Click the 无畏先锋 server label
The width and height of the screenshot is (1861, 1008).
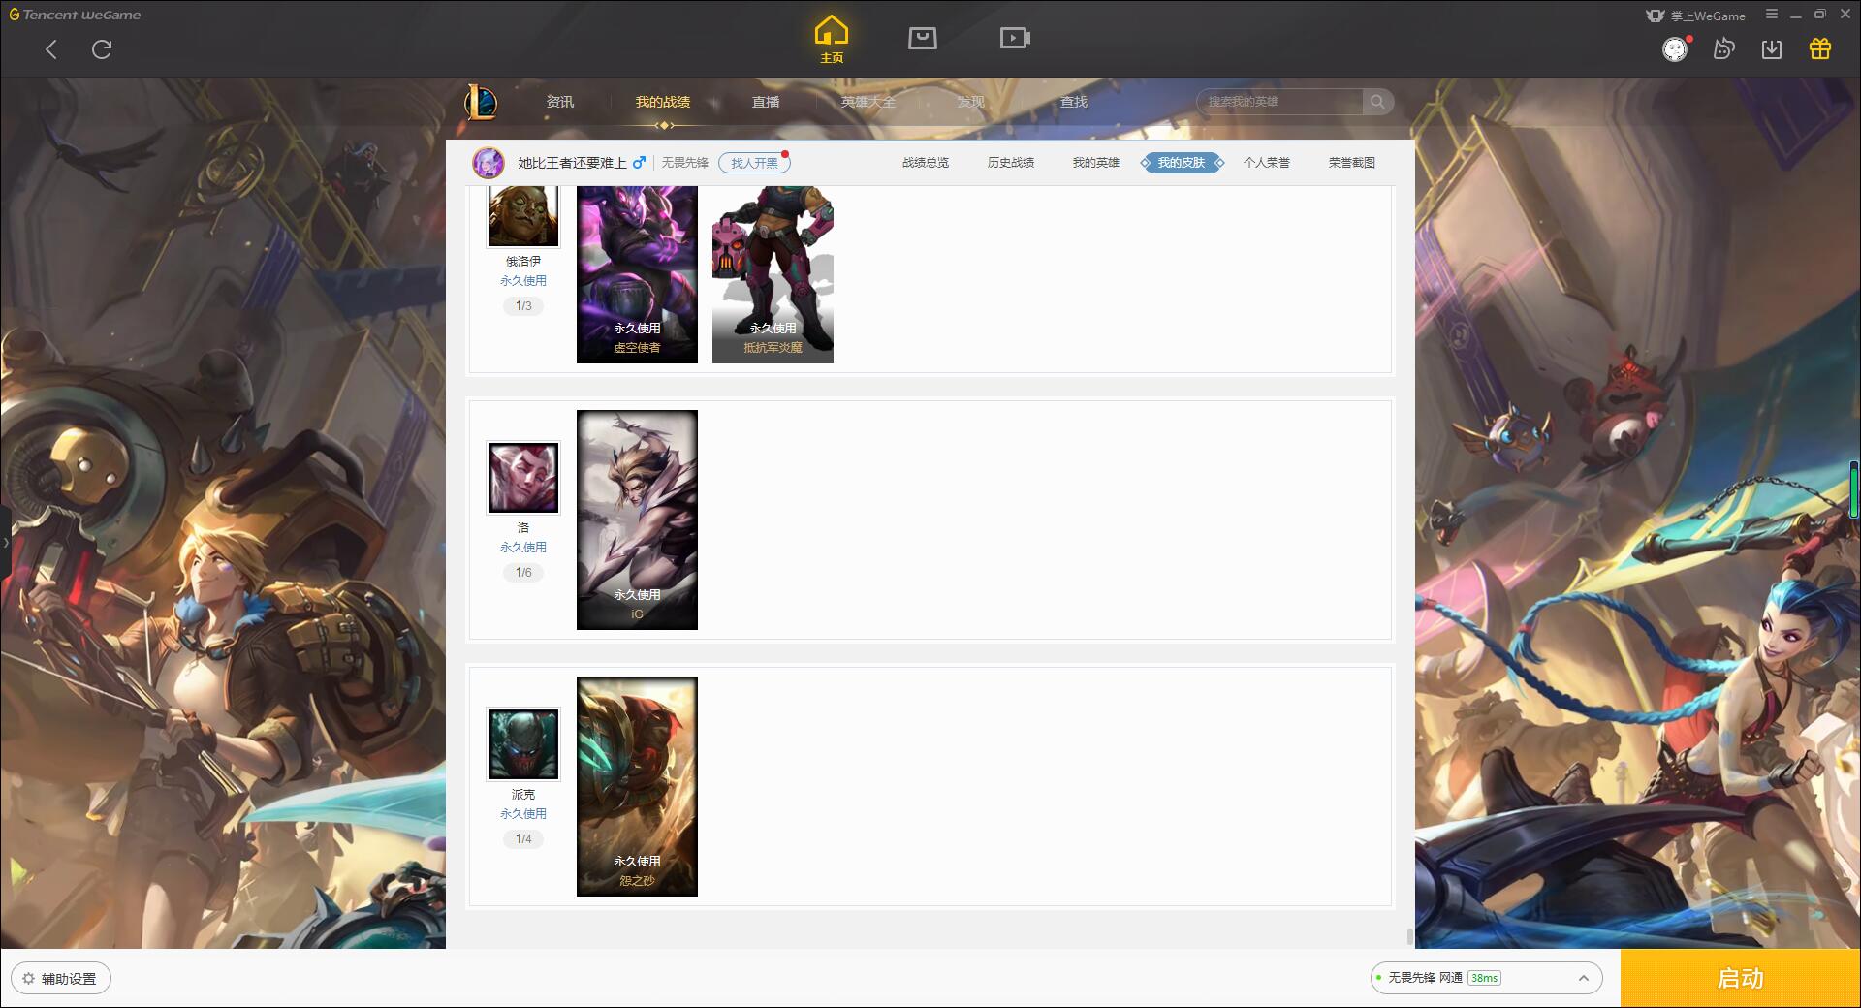[x=685, y=163]
